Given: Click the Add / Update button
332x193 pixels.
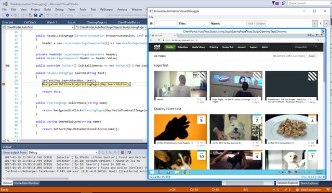Looking at the screenshot, I should point(256,23).
